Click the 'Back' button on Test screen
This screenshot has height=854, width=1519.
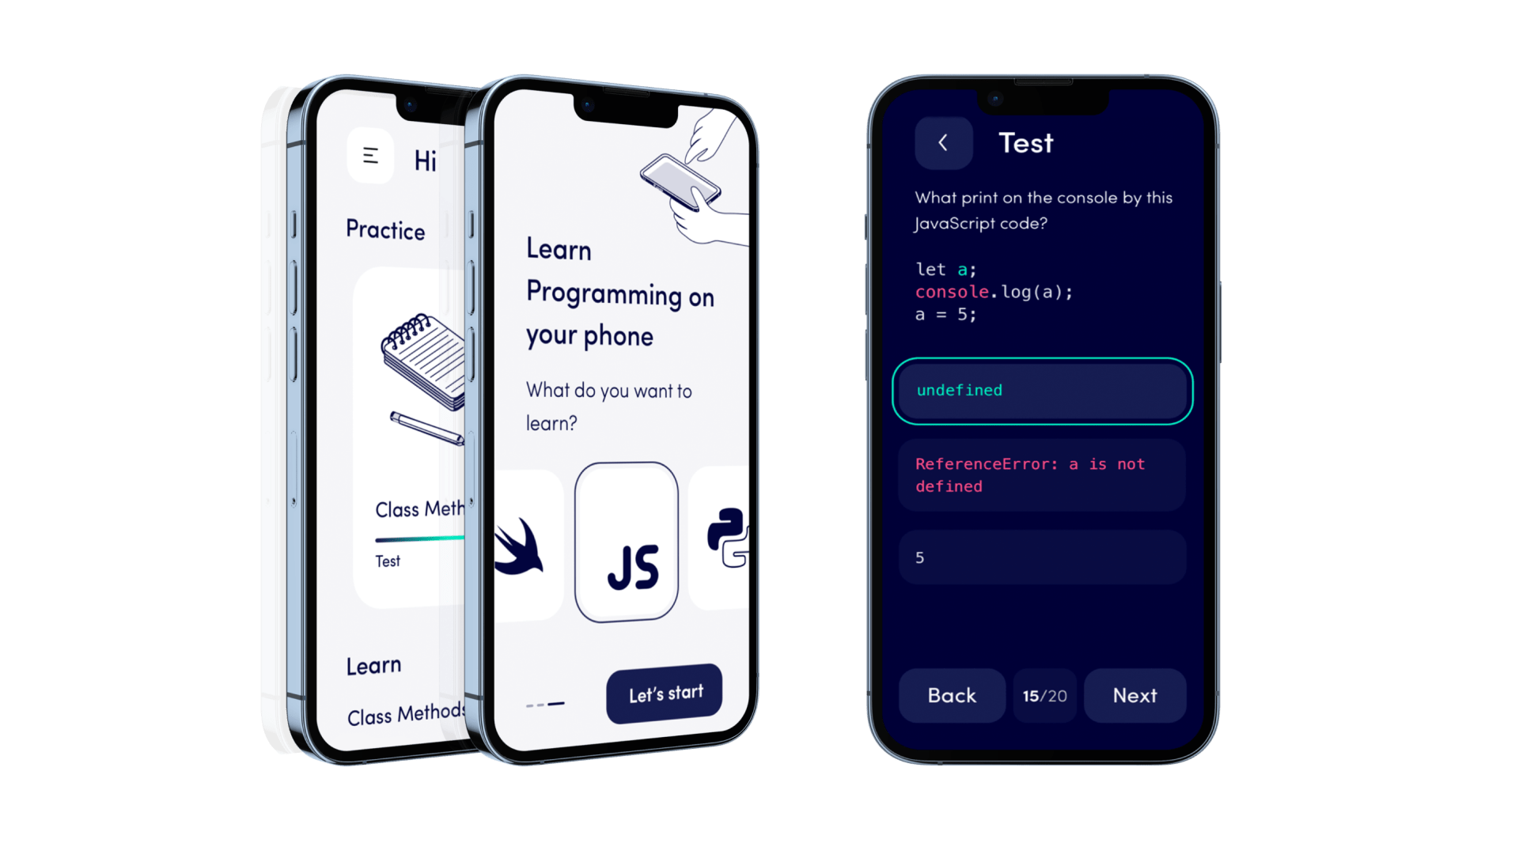coord(952,694)
